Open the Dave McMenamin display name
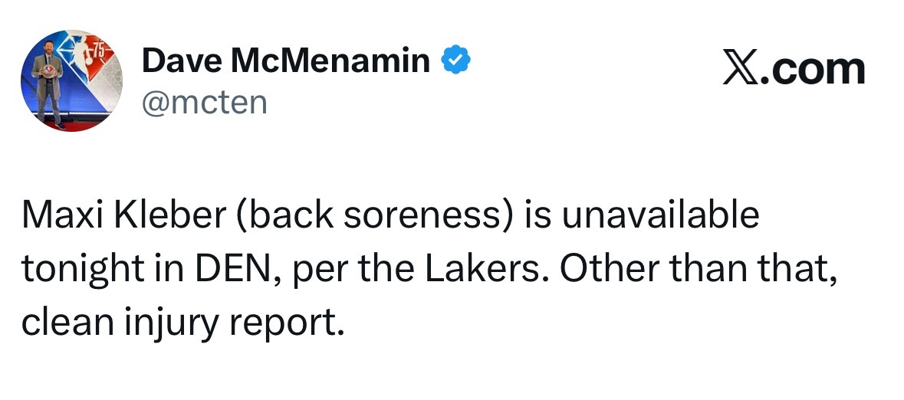 pyautogui.click(x=286, y=62)
